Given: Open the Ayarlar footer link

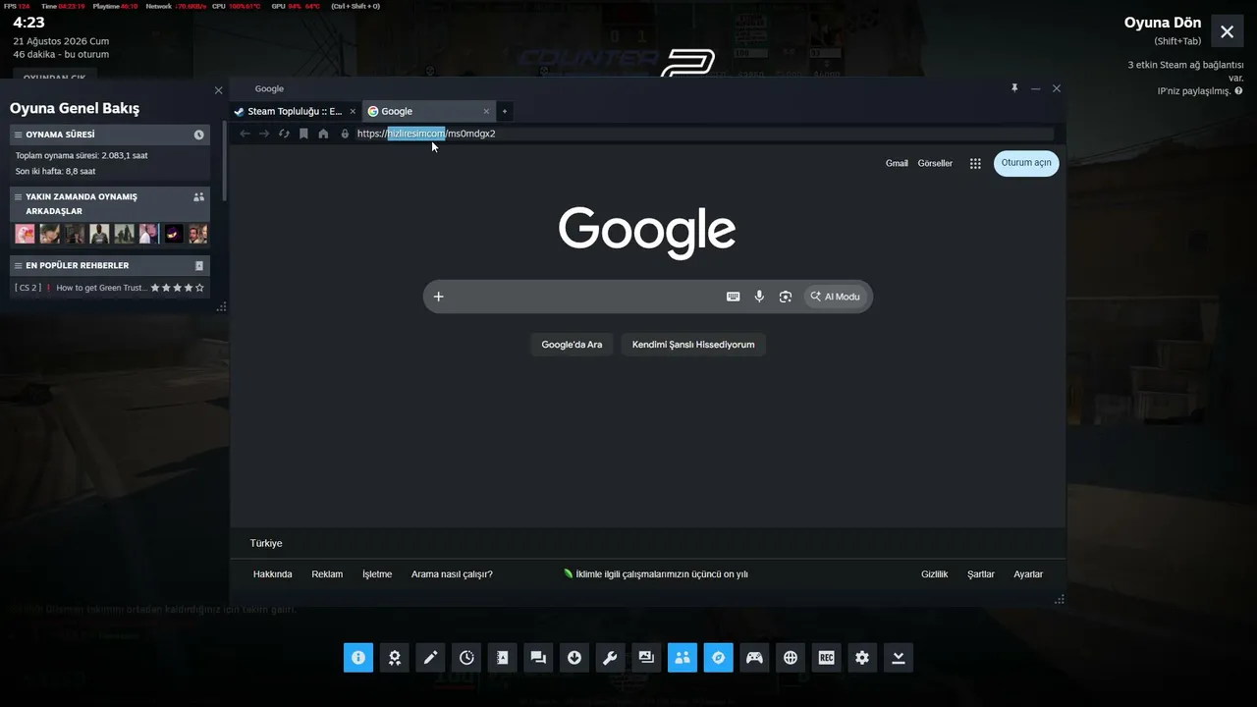Looking at the screenshot, I should (x=1028, y=574).
